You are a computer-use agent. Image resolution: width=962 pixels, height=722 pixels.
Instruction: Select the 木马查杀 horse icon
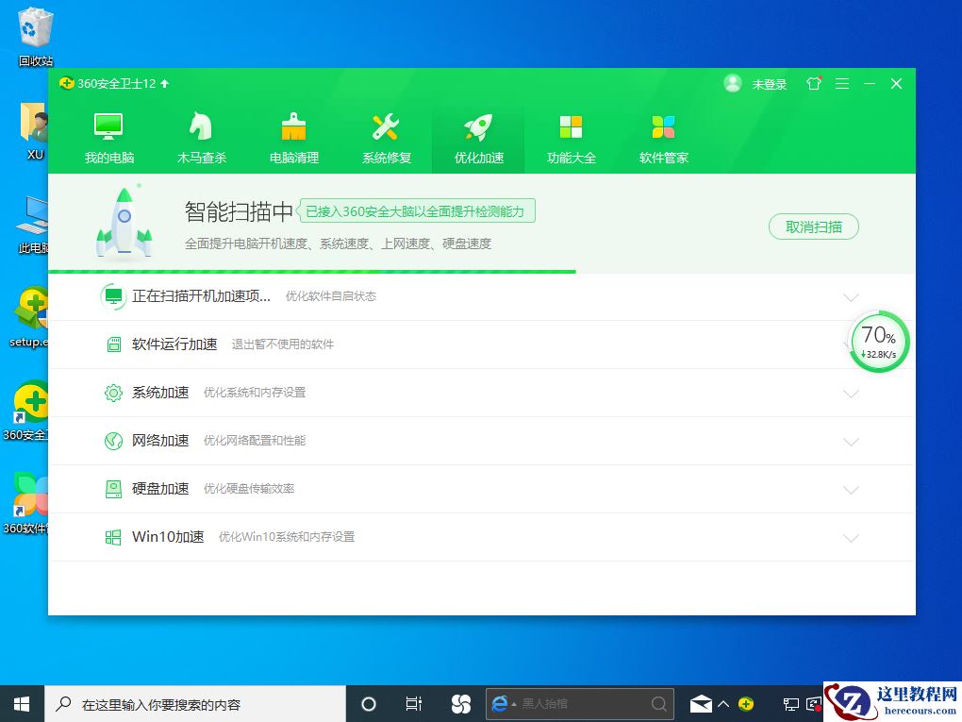201,126
